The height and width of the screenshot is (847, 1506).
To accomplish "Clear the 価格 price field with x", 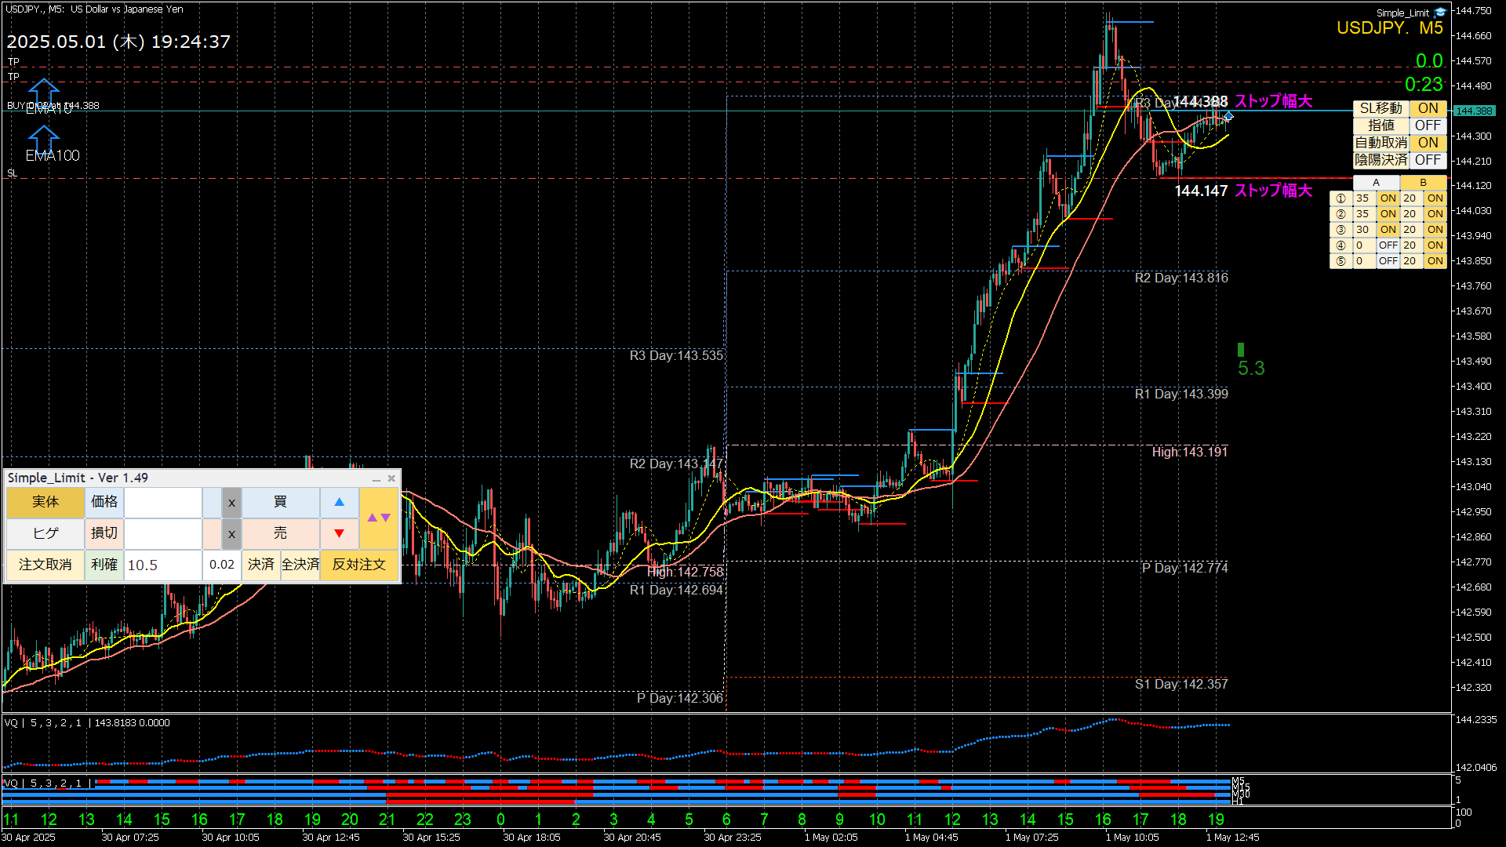I will [x=231, y=503].
